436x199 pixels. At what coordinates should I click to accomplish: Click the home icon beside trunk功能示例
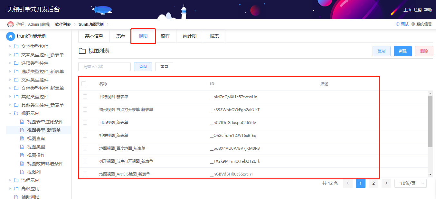11,36
